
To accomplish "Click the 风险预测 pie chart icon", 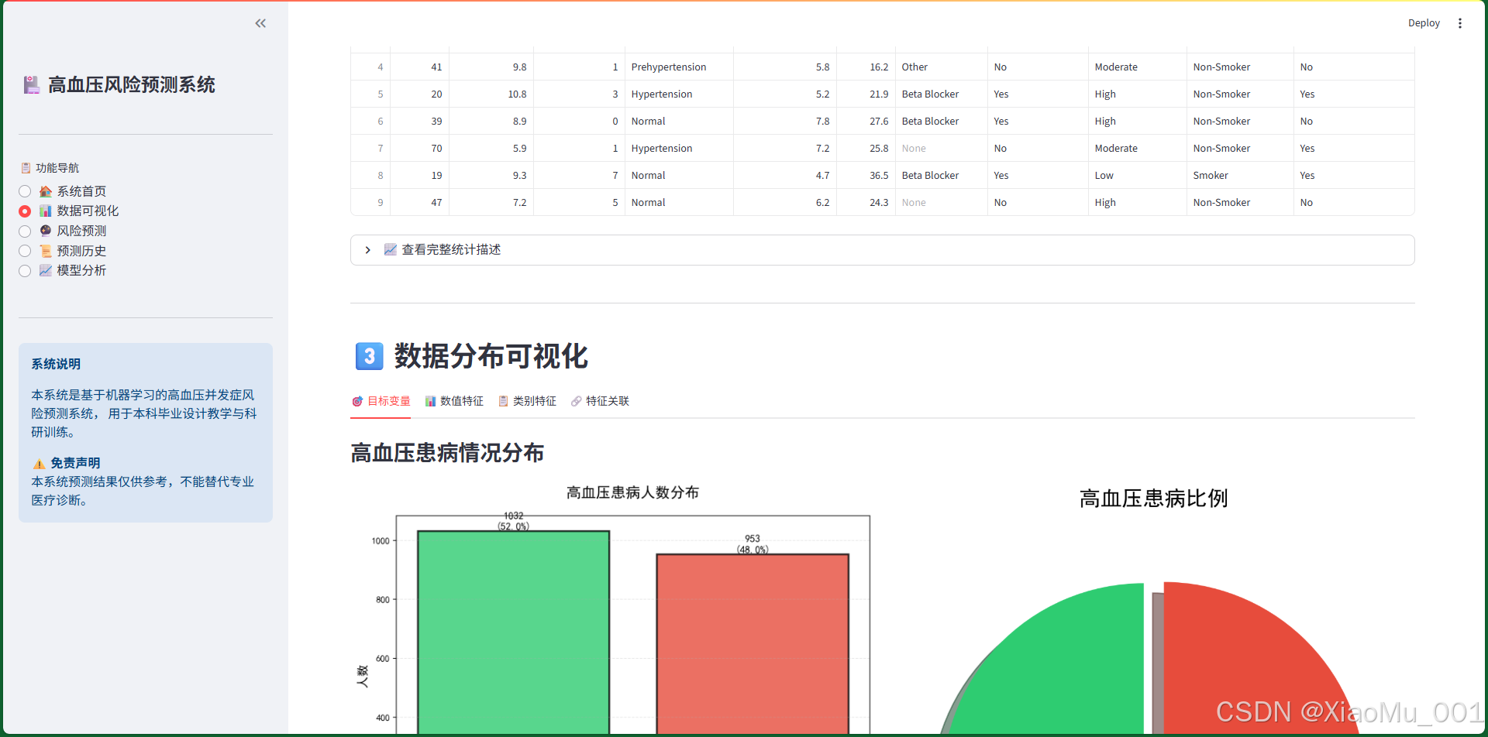I will pos(46,231).
